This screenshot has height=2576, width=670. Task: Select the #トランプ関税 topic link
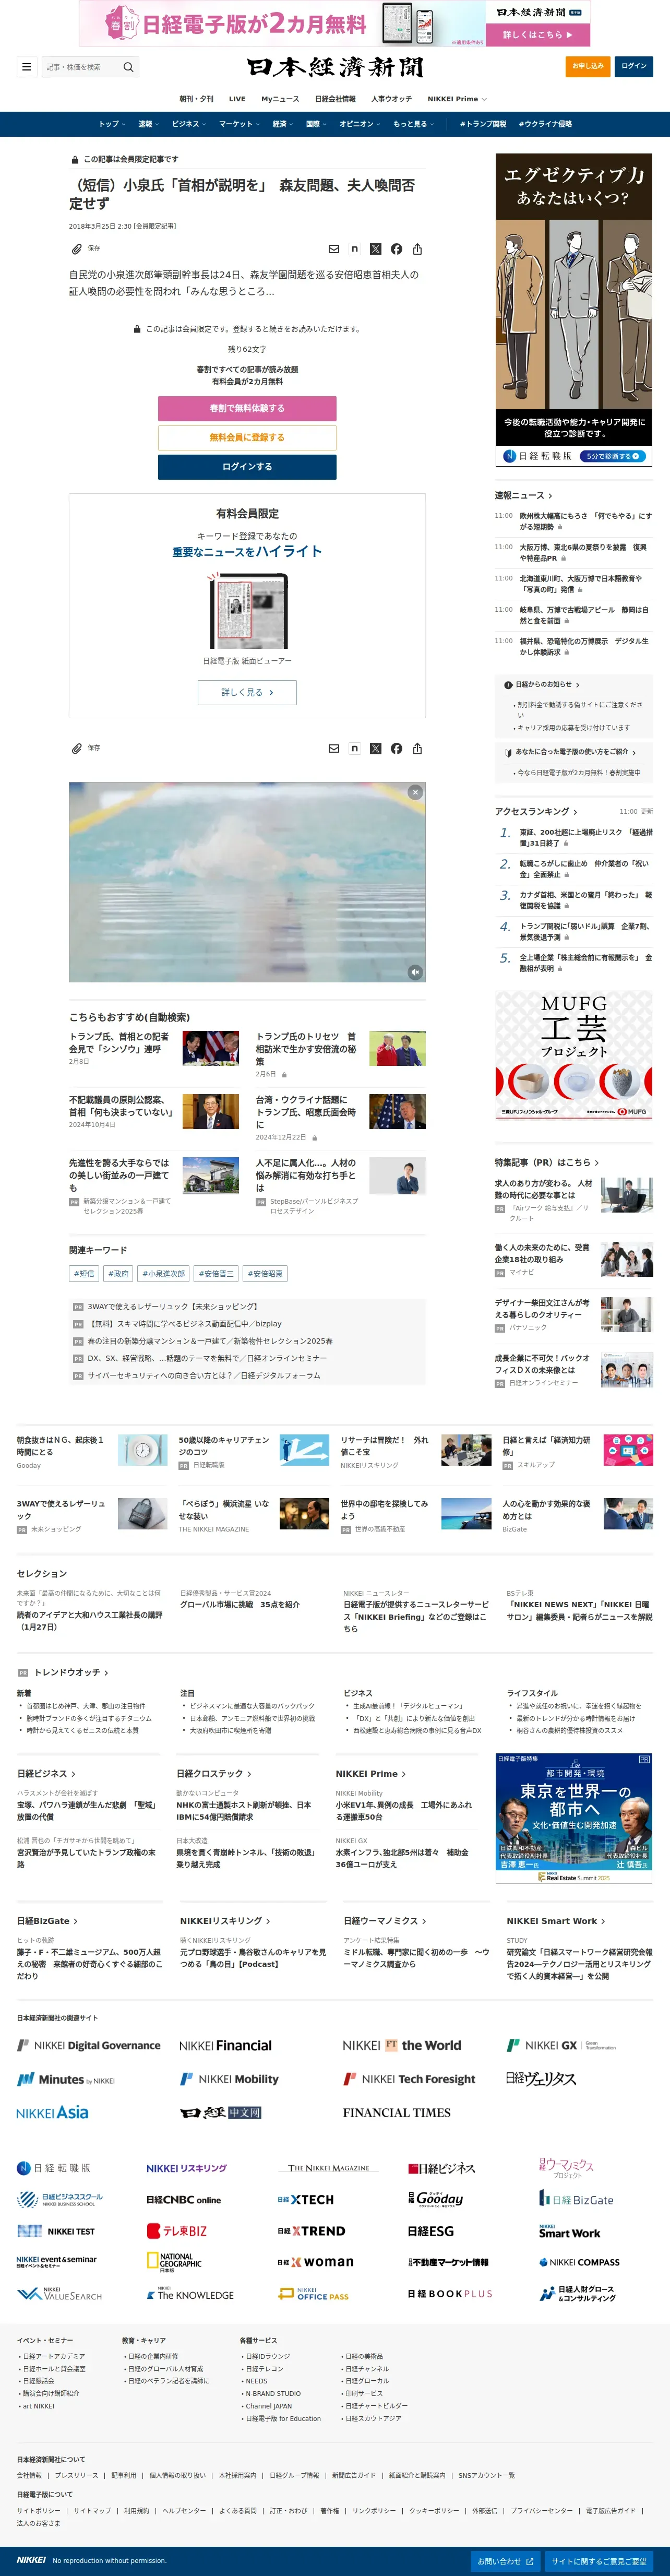tap(483, 124)
